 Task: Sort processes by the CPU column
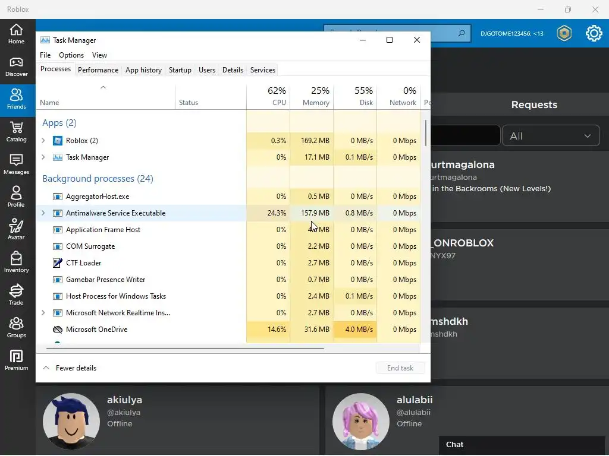[268, 97]
